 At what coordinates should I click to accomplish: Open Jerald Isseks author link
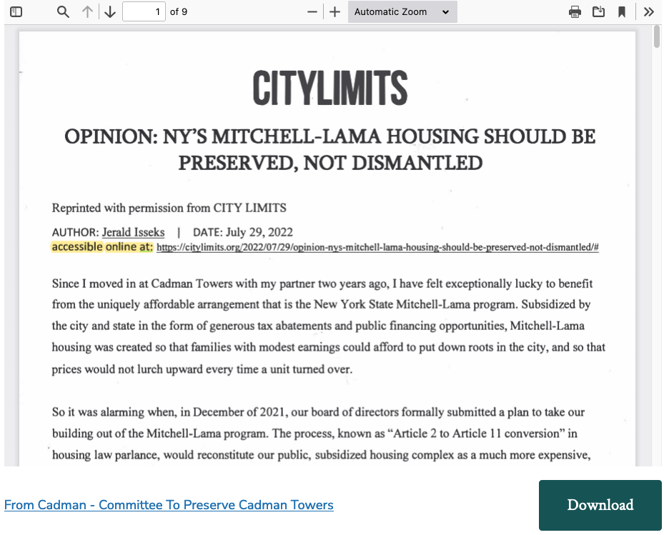click(134, 232)
